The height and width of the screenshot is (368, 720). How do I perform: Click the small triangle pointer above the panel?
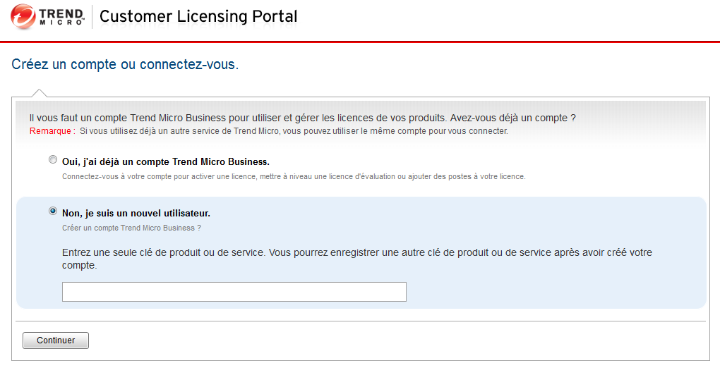click(x=40, y=93)
